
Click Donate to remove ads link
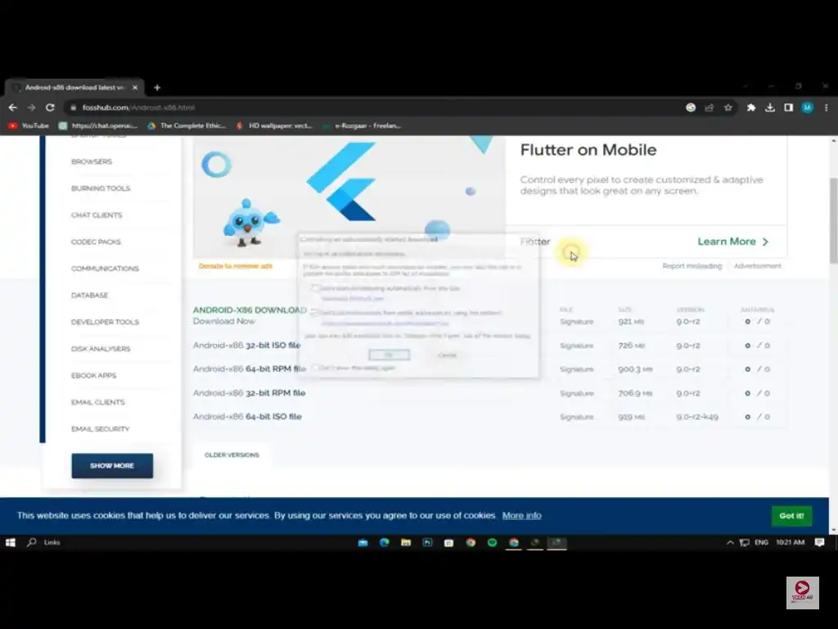point(236,266)
